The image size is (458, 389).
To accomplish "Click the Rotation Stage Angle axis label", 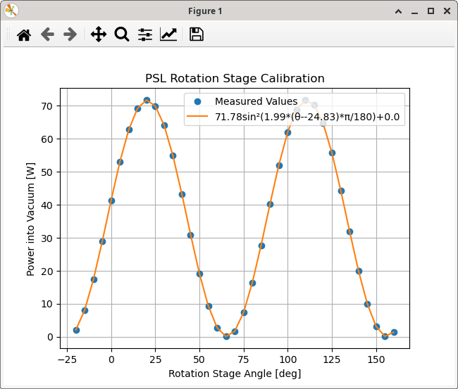I will pyautogui.click(x=235, y=373).
